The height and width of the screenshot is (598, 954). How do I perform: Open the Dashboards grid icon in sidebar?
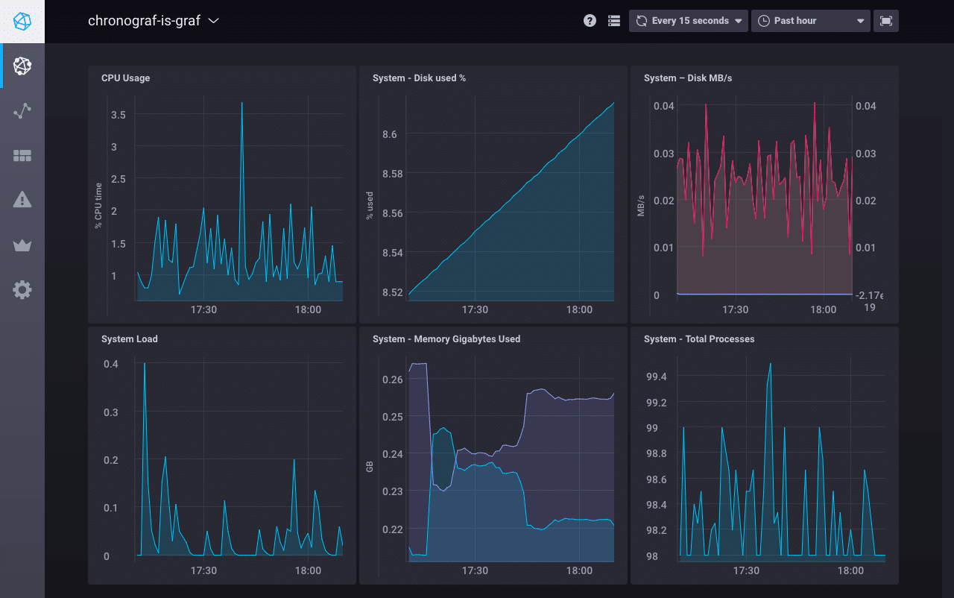[22, 155]
